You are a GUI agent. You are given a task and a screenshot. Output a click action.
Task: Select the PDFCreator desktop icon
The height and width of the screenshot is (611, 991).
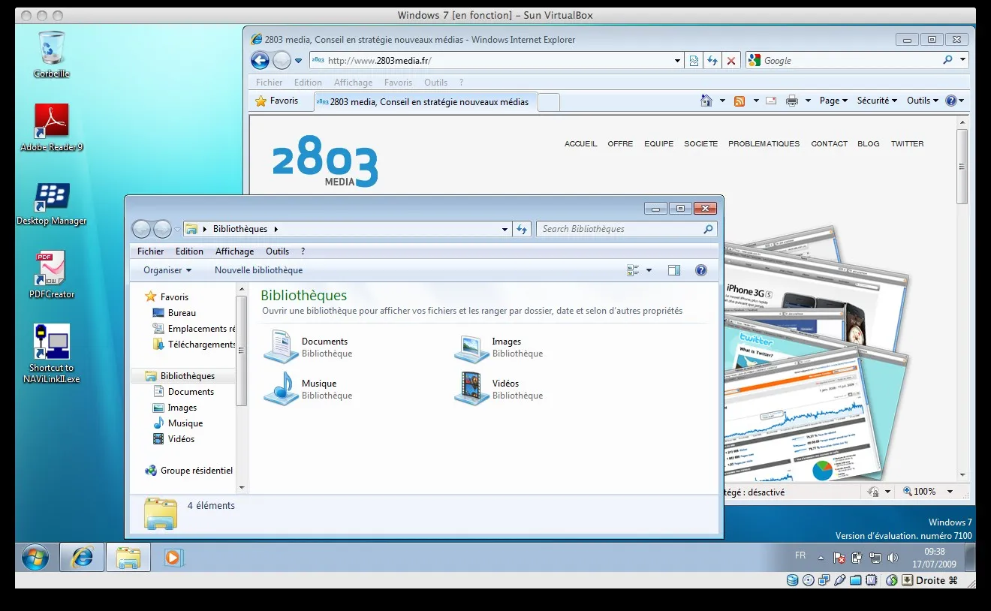point(52,275)
